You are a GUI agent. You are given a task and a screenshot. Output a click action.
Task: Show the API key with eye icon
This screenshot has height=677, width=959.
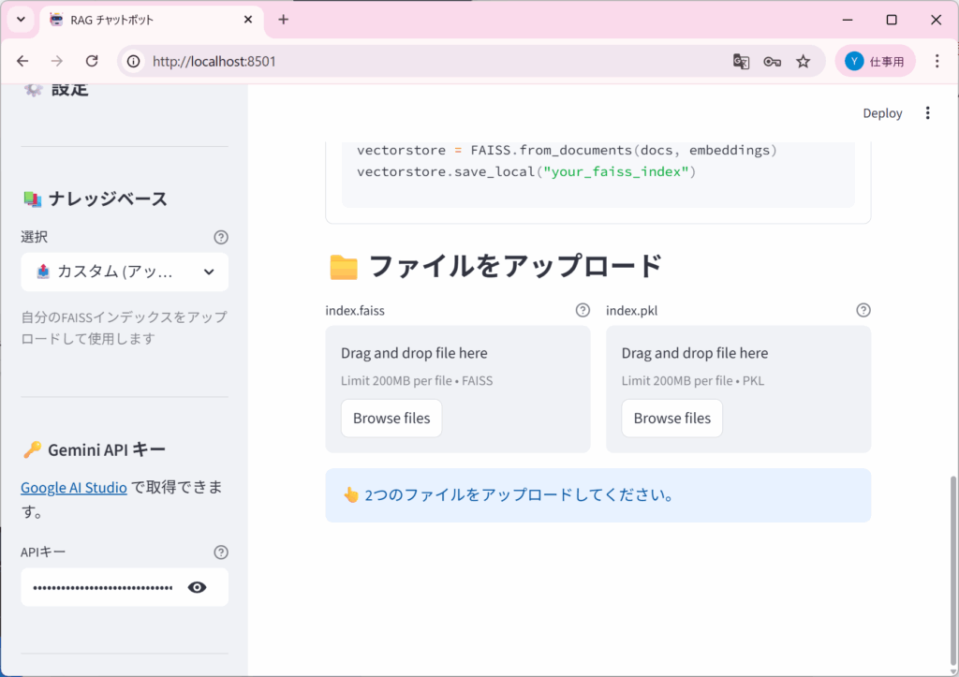pyautogui.click(x=197, y=587)
